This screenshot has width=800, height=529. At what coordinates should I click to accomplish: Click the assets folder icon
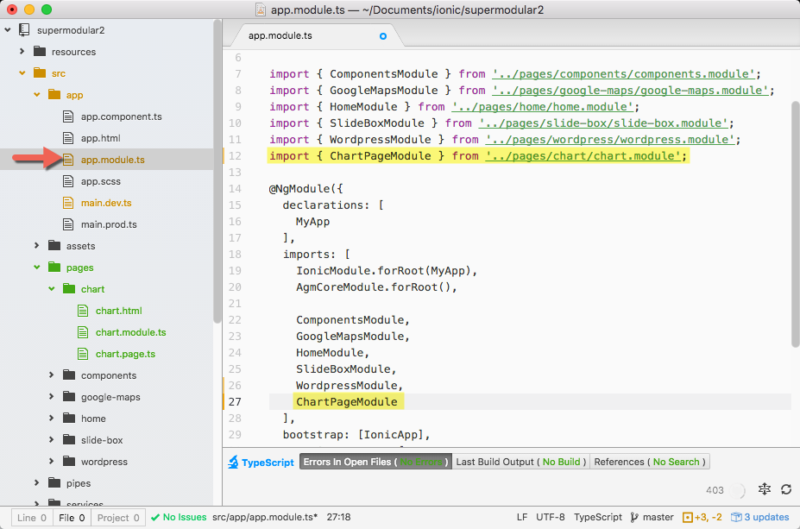coord(54,245)
